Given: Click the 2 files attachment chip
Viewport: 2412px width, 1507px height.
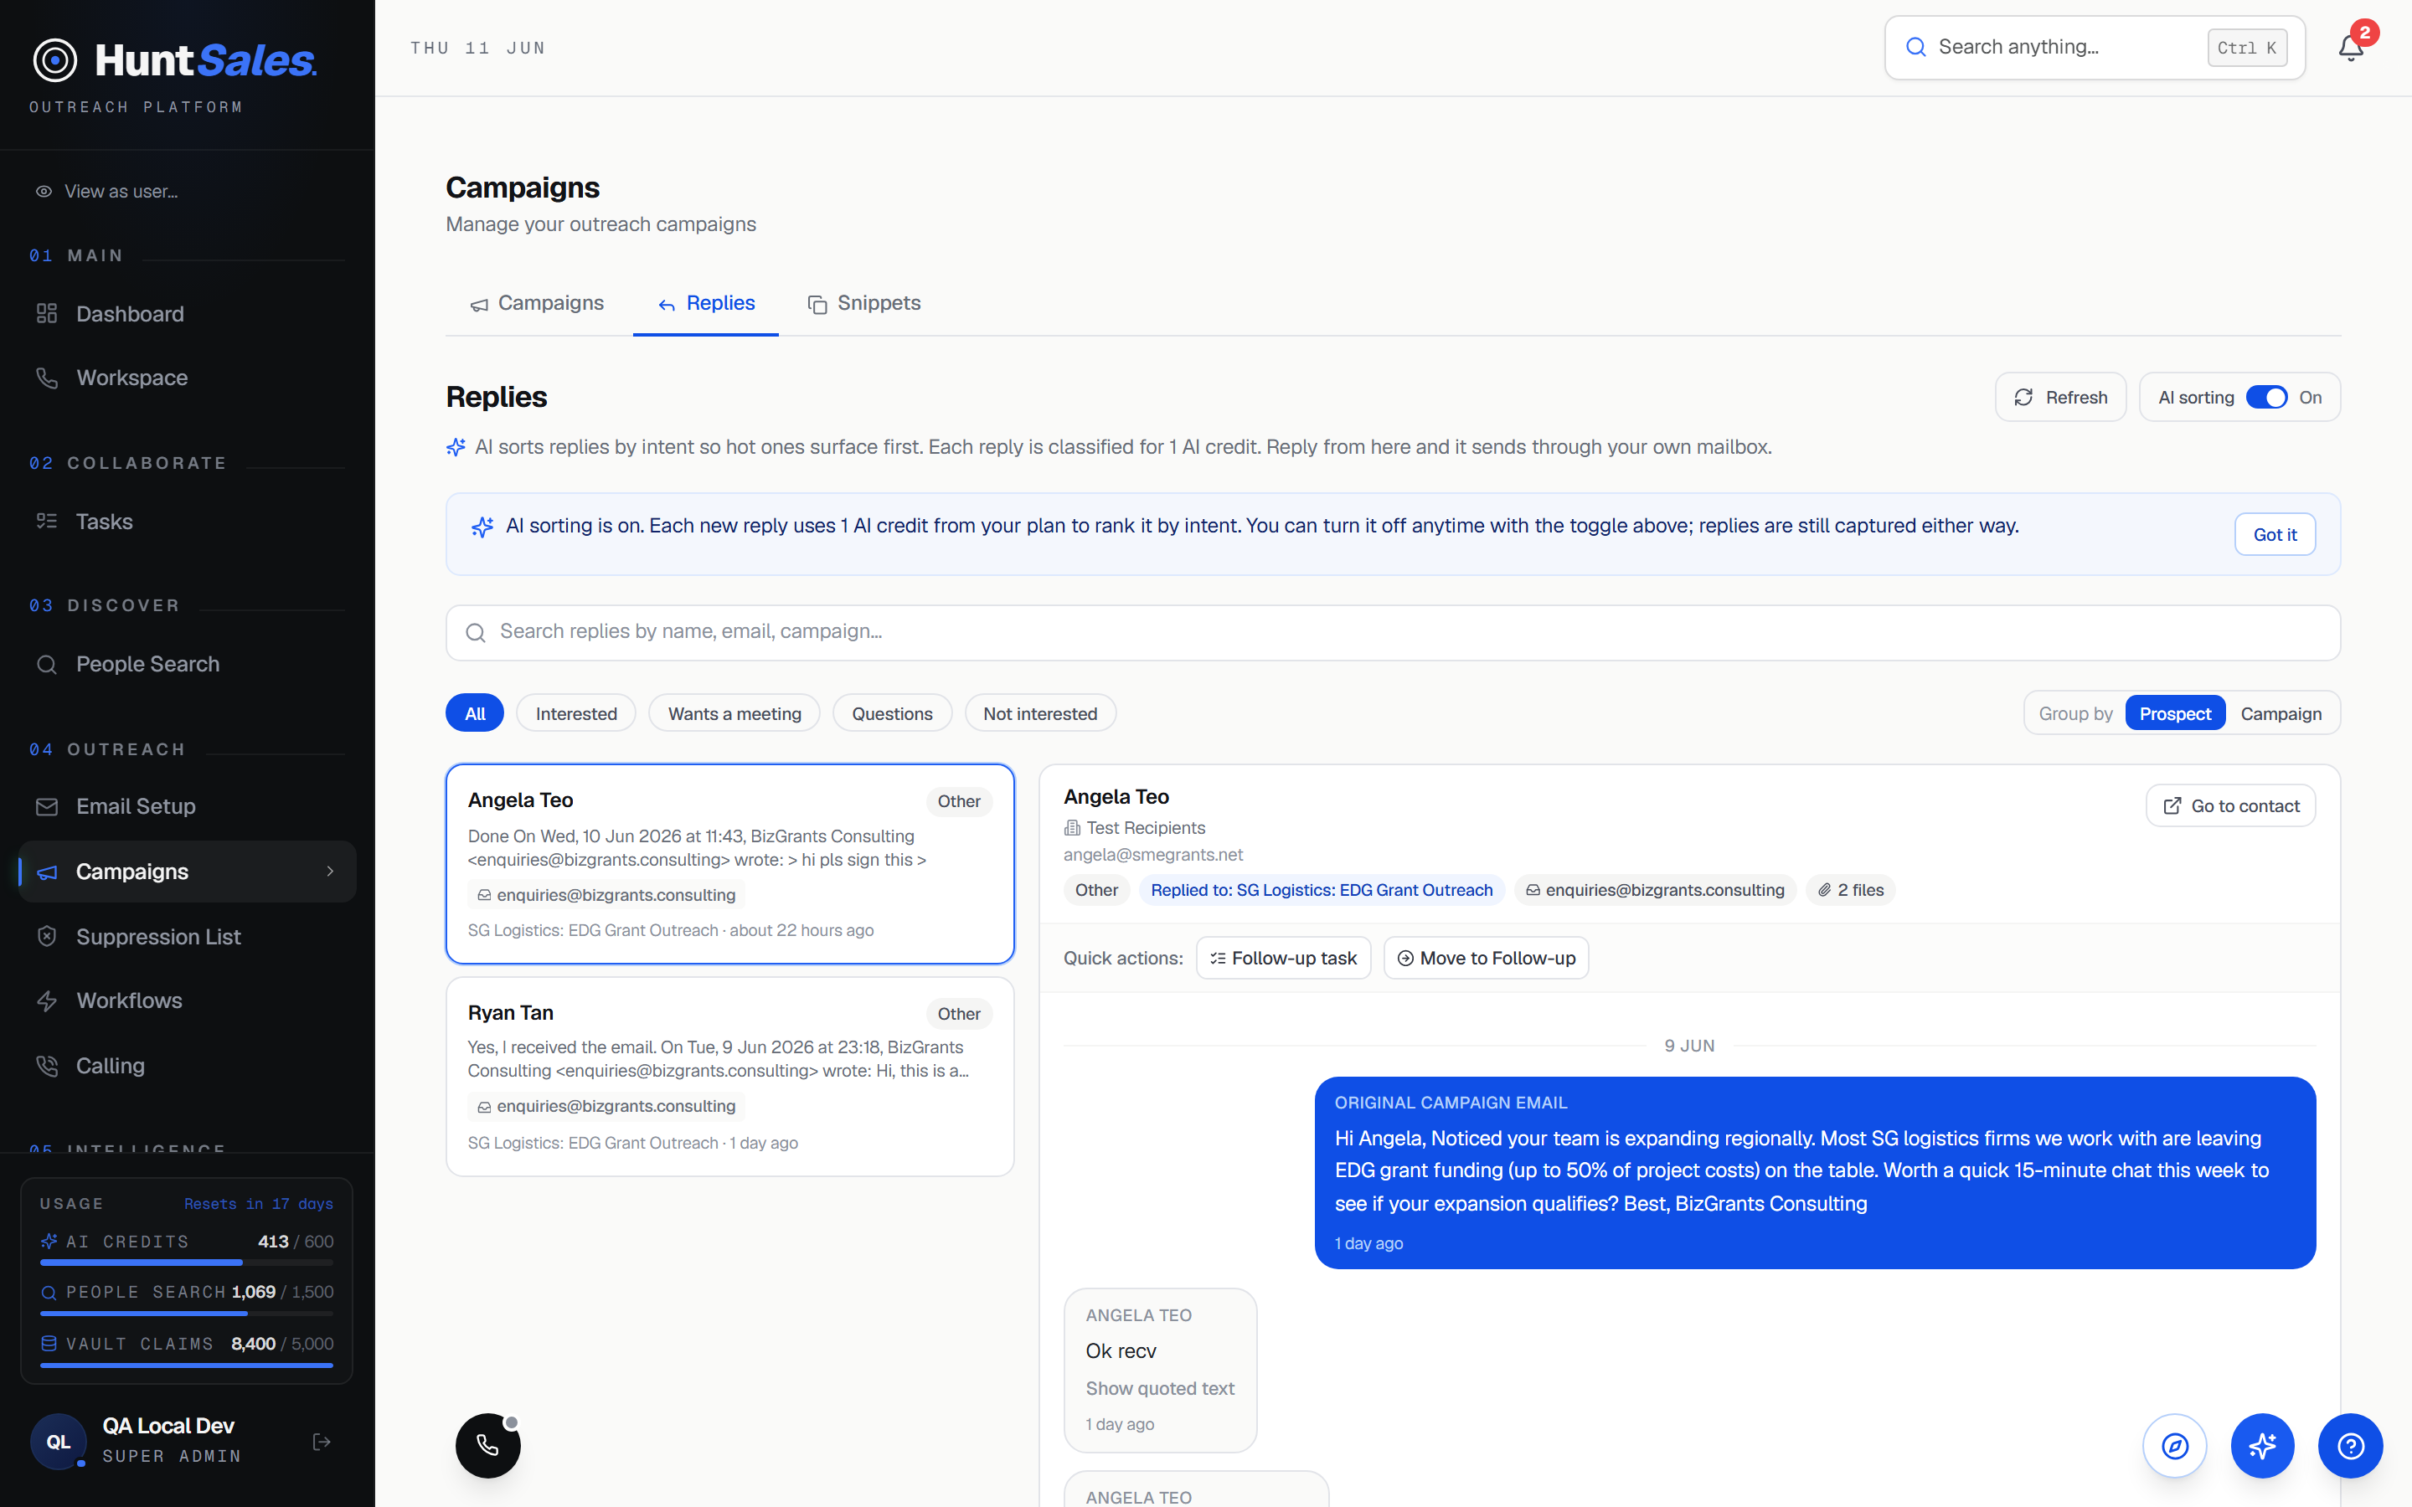Looking at the screenshot, I should [x=1851, y=890].
